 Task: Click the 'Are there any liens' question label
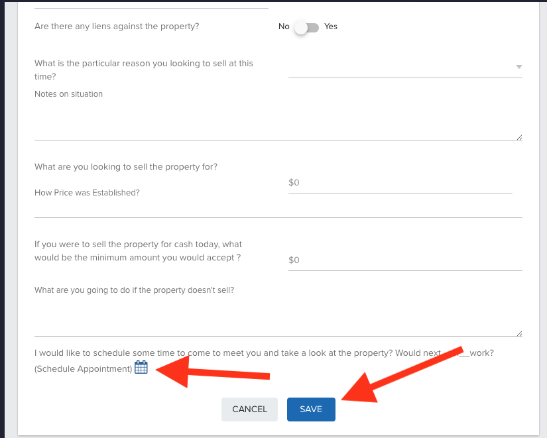coord(117,27)
